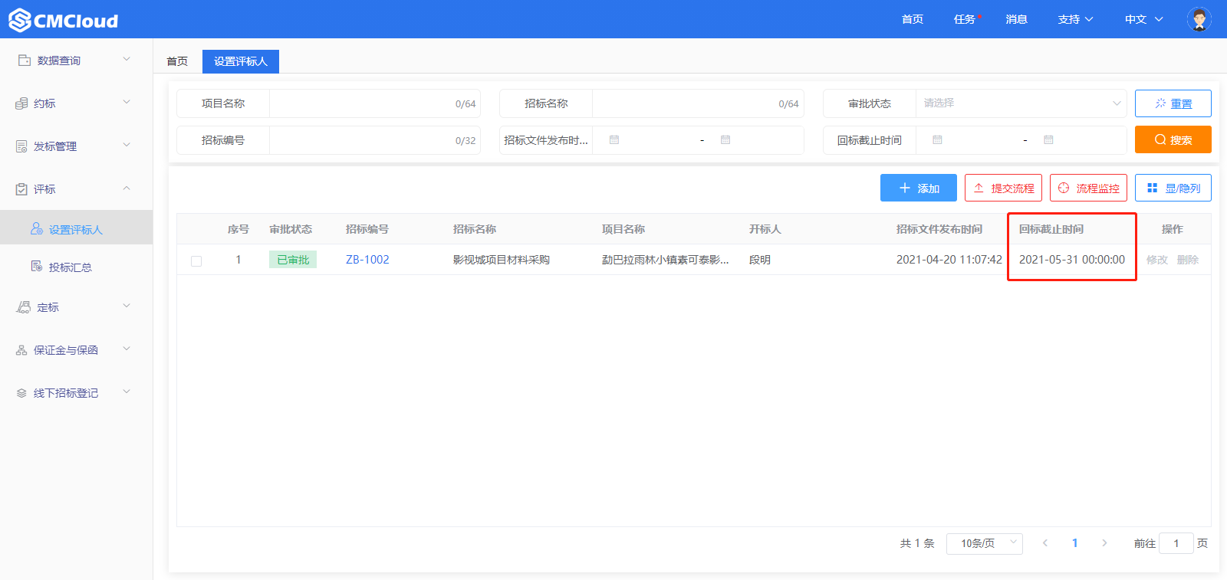The height and width of the screenshot is (580, 1227).
Task: Click the 2021-04-20 11:07:42 cell
Action: (949, 260)
